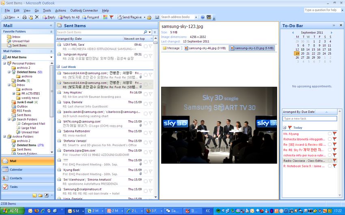
Task: Click the Delete X toolbar icon
Action: click(x=37, y=17)
